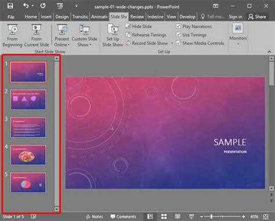Viewport: 275px width, 221px height.
Task: Click slide area scroll down arrow
Action: 272,188
